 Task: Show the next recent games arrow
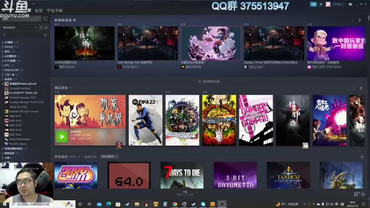[361, 88]
